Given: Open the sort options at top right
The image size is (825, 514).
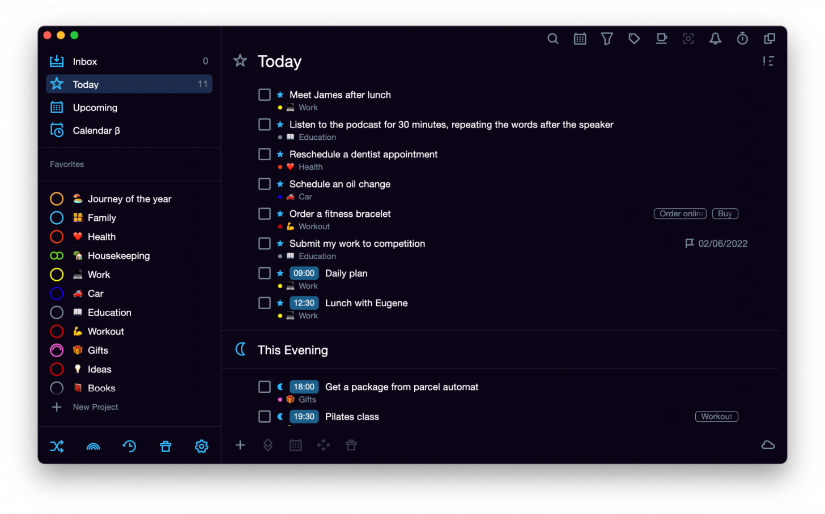Looking at the screenshot, I should tap(768, 61).
